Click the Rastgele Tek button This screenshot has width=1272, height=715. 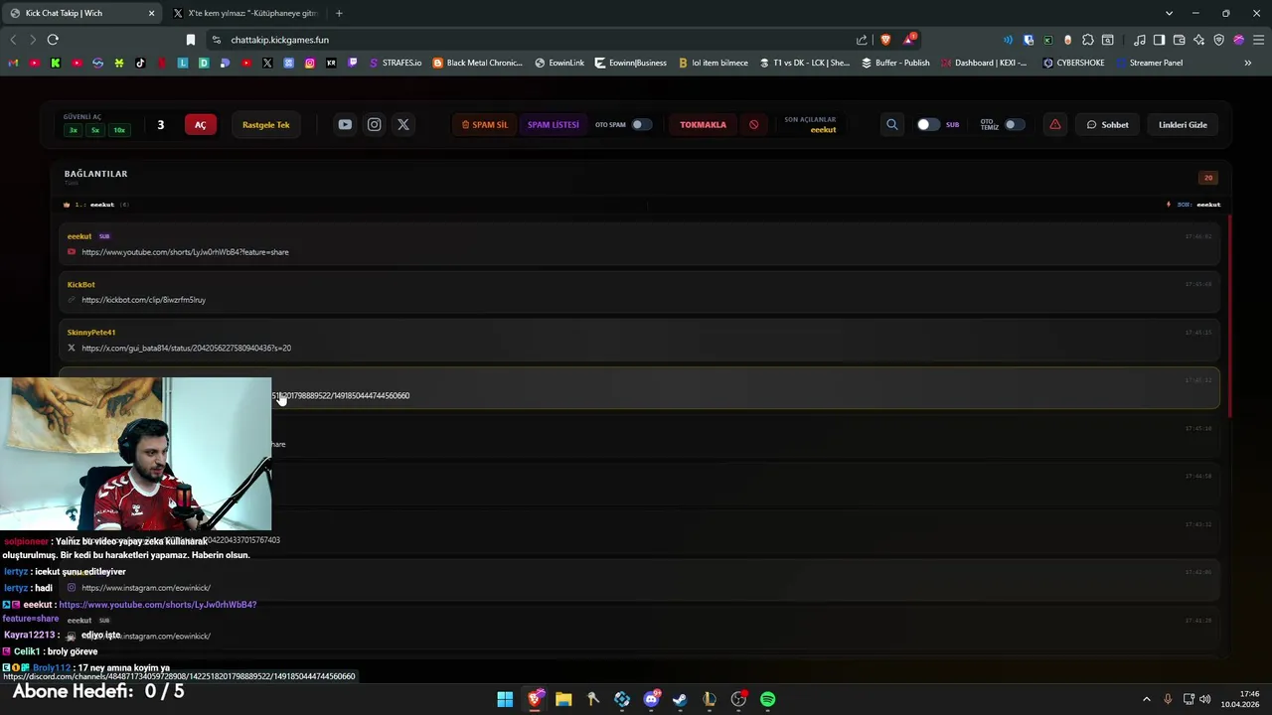(x=265, y=124)
